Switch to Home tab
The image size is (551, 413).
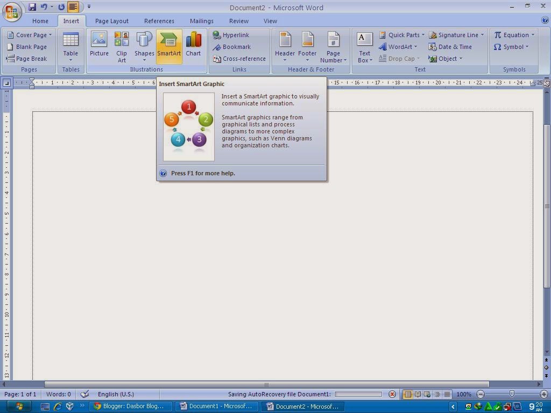click(x=40, y=21)
